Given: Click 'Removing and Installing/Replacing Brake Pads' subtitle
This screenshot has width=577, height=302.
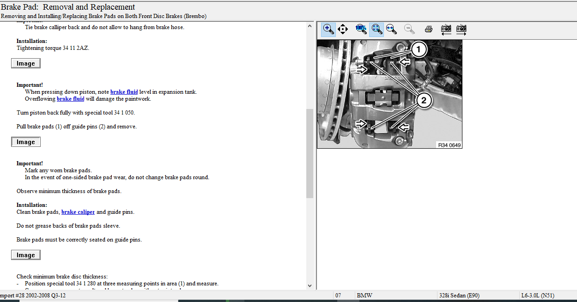Looking at the screenshot, I should [x=103, y=16].
